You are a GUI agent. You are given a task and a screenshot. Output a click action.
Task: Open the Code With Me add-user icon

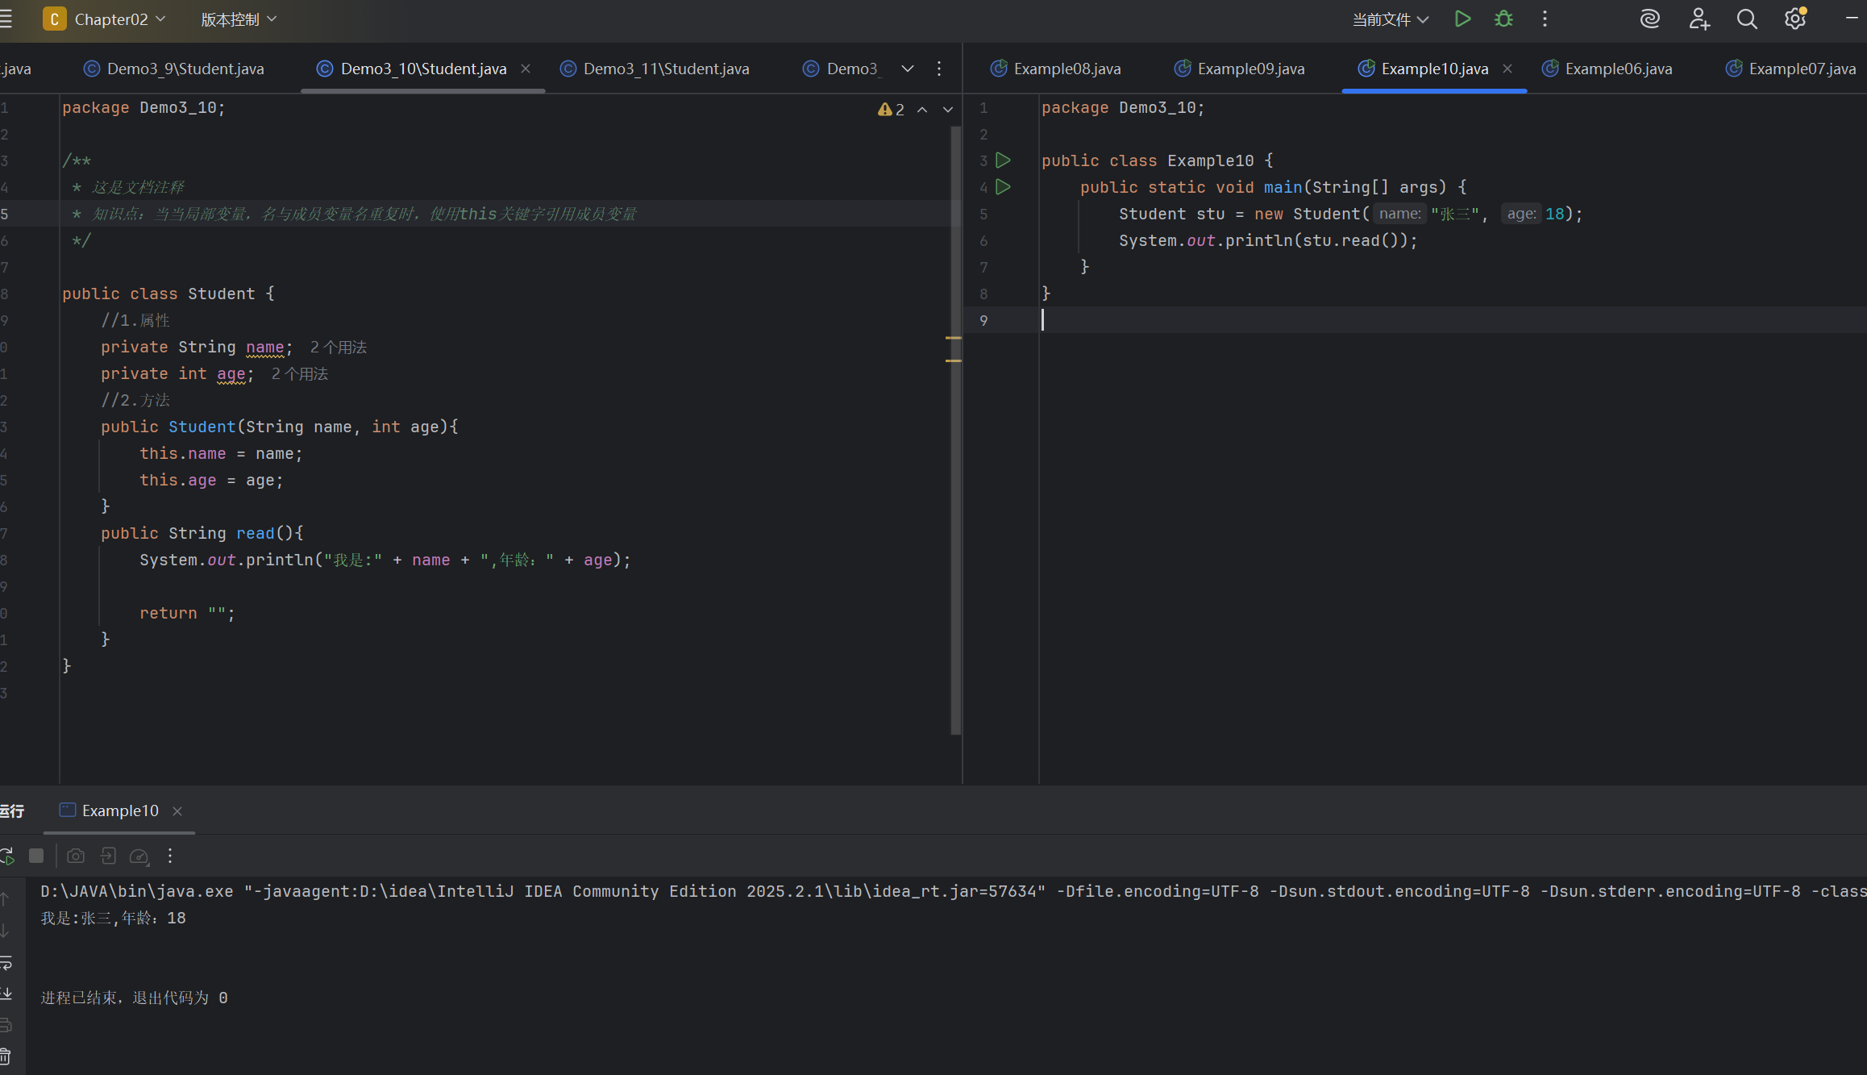tap(1699, 19)
